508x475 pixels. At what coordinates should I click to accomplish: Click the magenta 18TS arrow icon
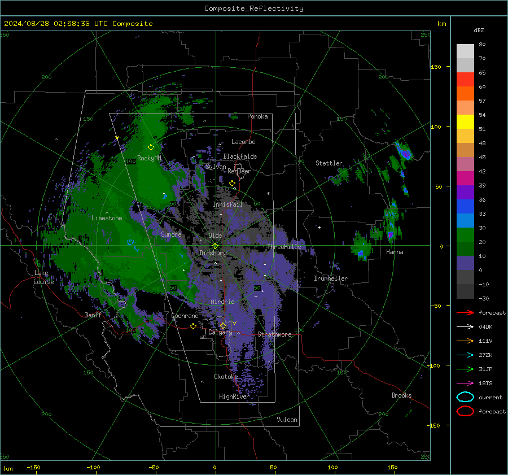(x=465, y=384)
